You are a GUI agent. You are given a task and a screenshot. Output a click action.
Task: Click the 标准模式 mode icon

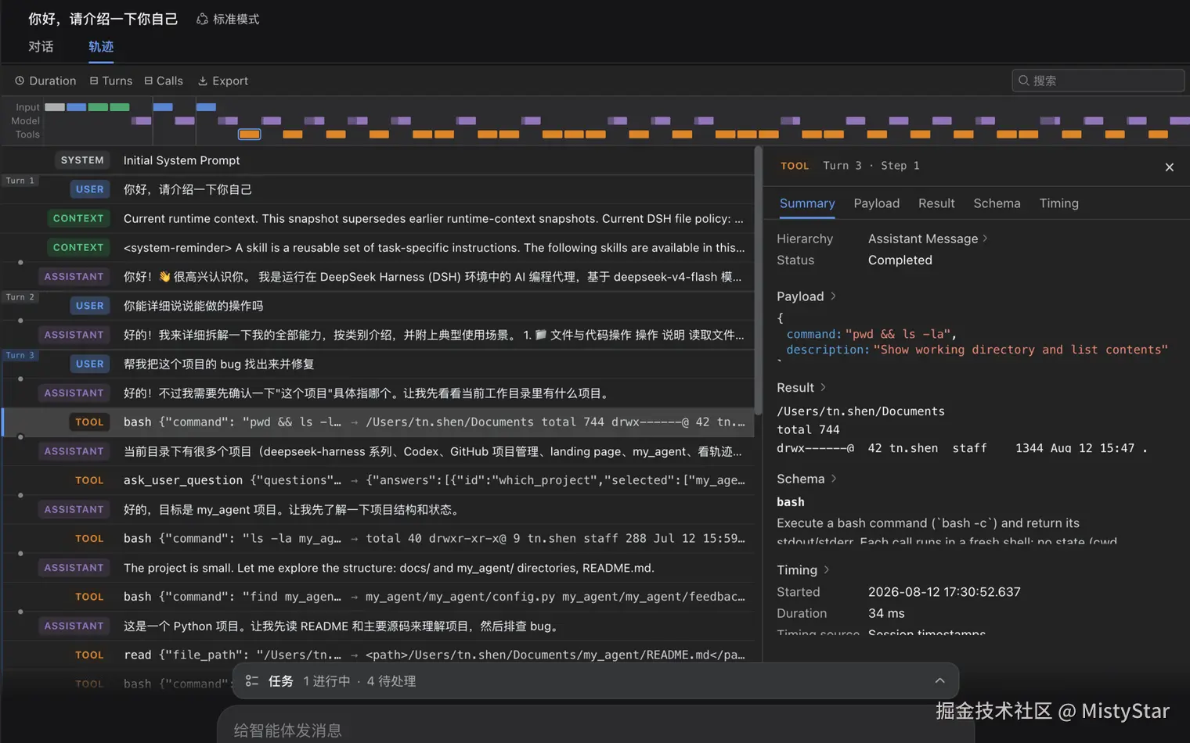click(x=202, y=19)
